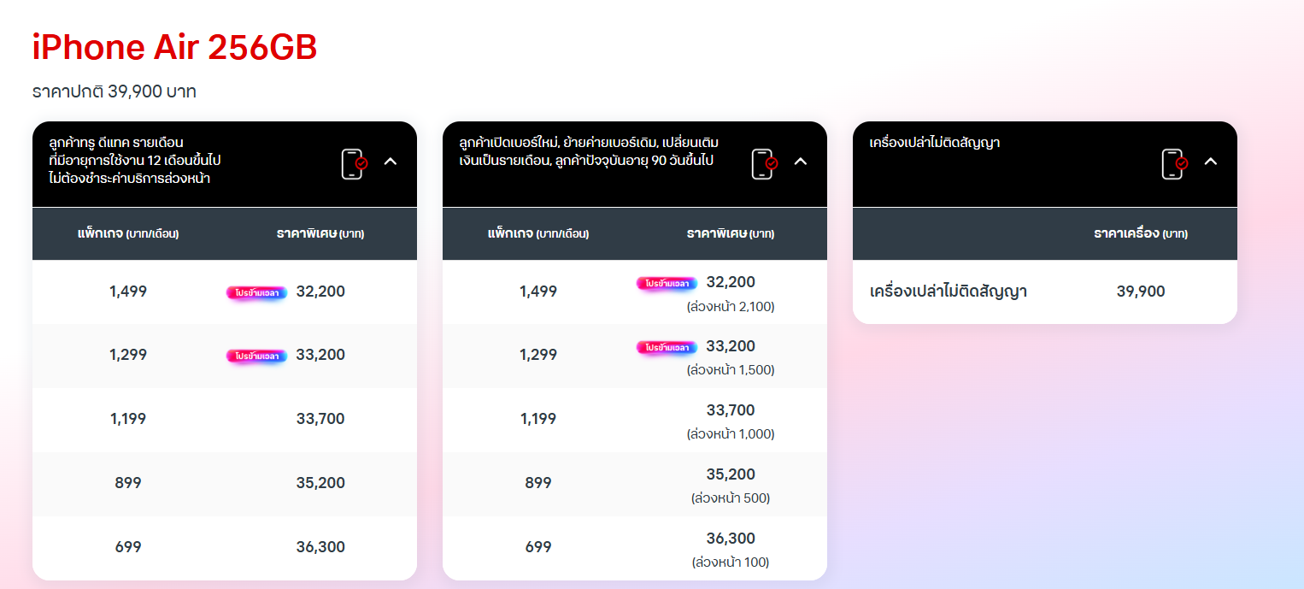Click the phone icon in the True Dtac monthly customers card
1304x589 pixels.
353,163
